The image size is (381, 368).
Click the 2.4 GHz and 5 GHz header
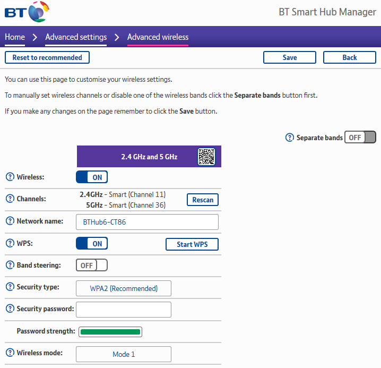click(149, 157)
